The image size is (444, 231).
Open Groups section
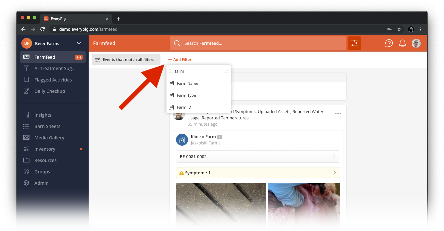click(53, 172)
